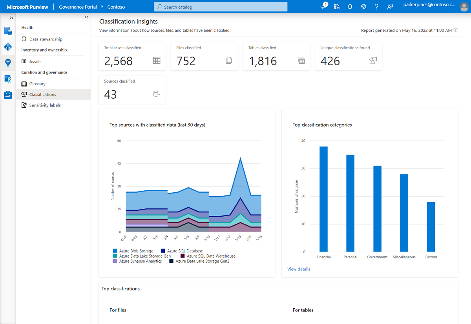Collapse the insights navigation pane
The image size is (471, 324).
point(86,17)
